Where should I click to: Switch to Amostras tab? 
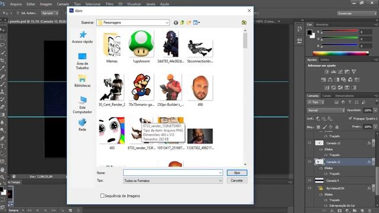(322, 25)
